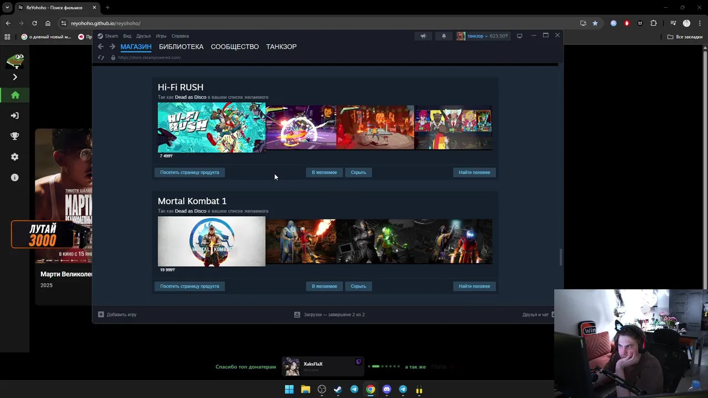Open the trophy icon in ReYohoho sidebar
Image resolution: width=708 pixels, height=398 pixels.
pos(15,136)
